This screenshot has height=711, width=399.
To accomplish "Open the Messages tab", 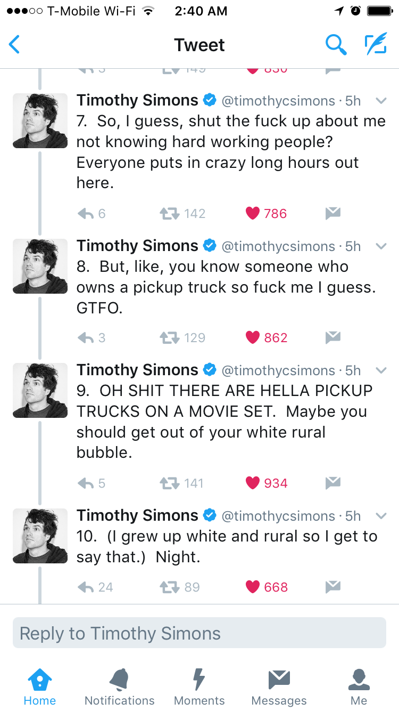I will pos(279,687).
